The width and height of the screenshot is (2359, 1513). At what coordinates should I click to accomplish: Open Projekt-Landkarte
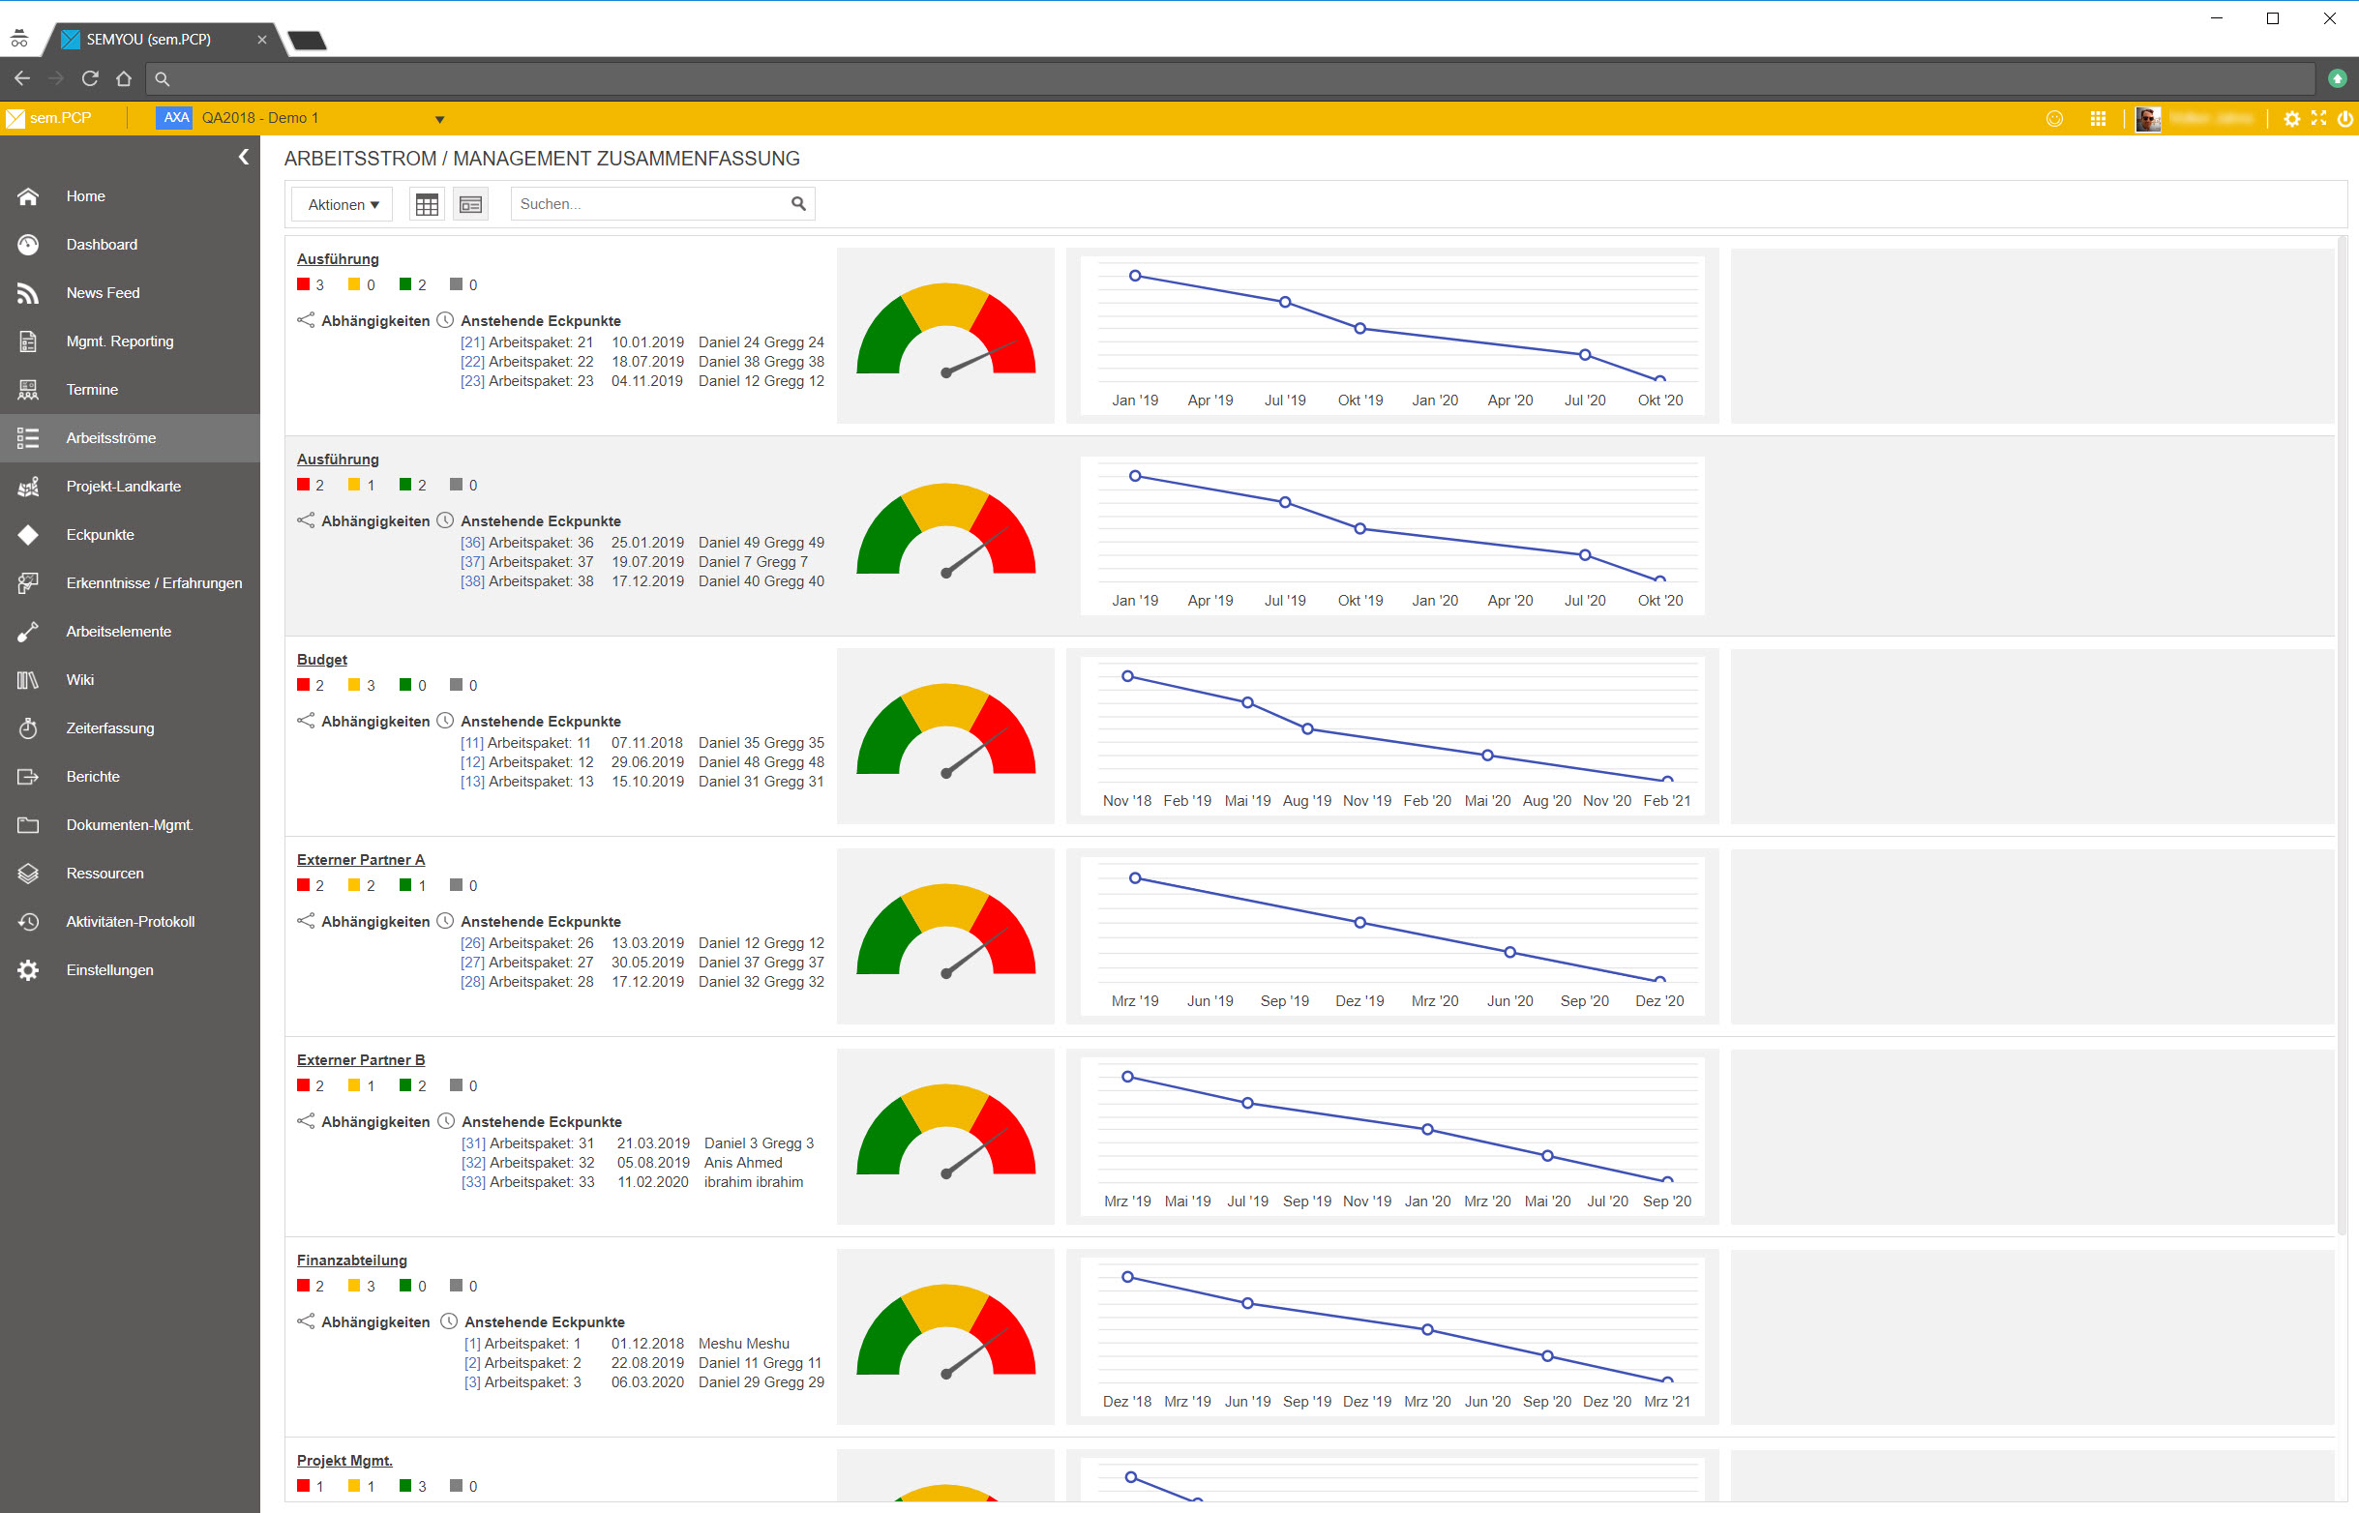pos(130,487)
